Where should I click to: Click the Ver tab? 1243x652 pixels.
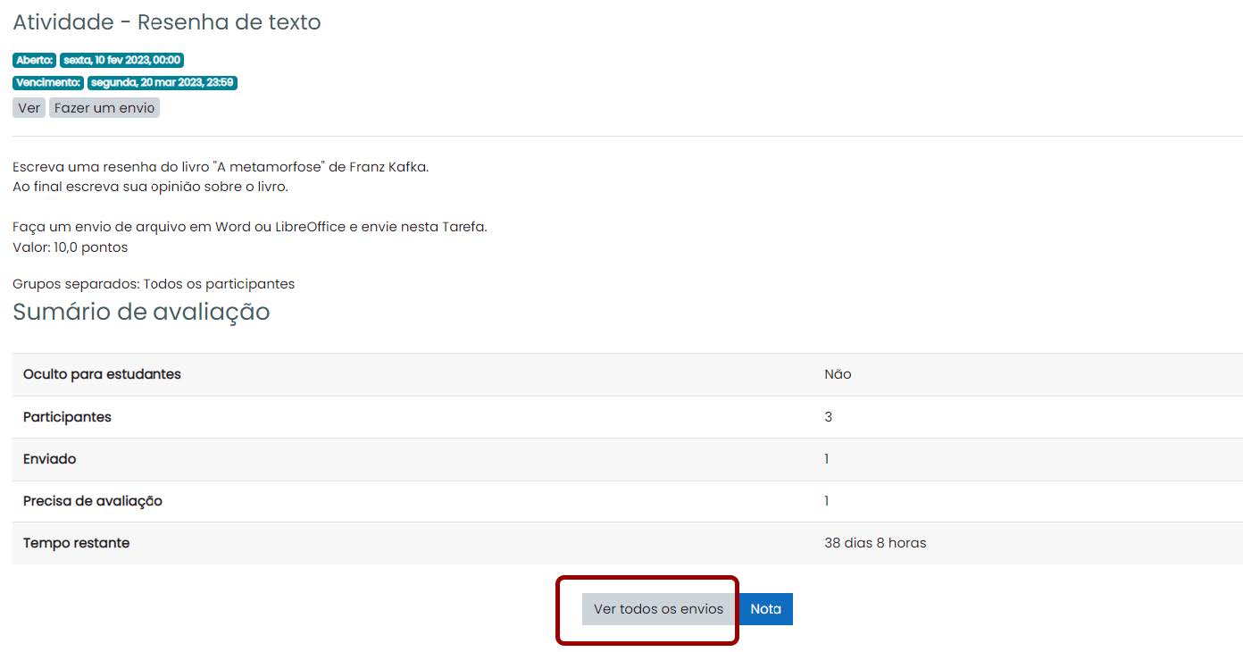pos(28,107)
